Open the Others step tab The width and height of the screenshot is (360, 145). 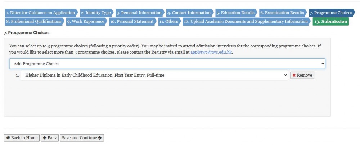[x=169, y=21]
